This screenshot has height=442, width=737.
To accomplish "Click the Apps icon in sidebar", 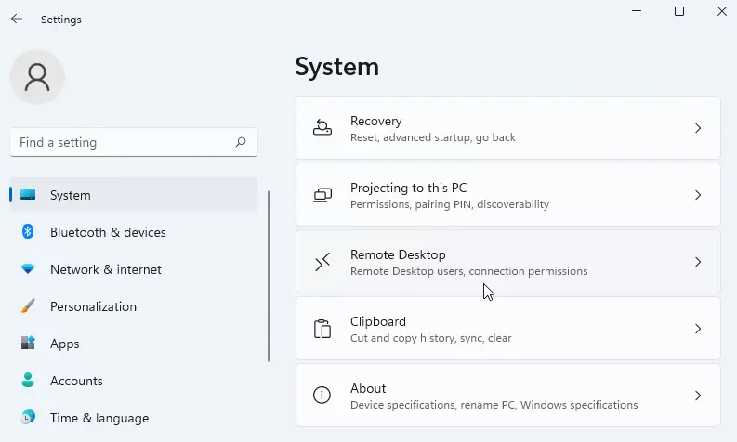I will [28, 343].
